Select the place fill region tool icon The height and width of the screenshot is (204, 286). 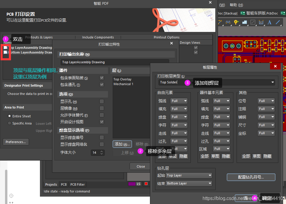coord(245,22)
